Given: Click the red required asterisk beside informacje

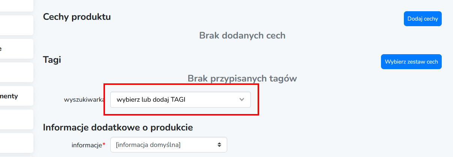Looking at the screenshot, I should (104, 144).
